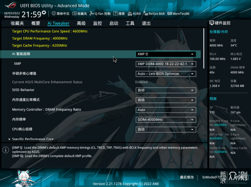Open the 内存频率 DDR4-4000MHz dropdown
The height and width of the screenshot is (187, 251).
pyautogui.click(x=166, y=120)
